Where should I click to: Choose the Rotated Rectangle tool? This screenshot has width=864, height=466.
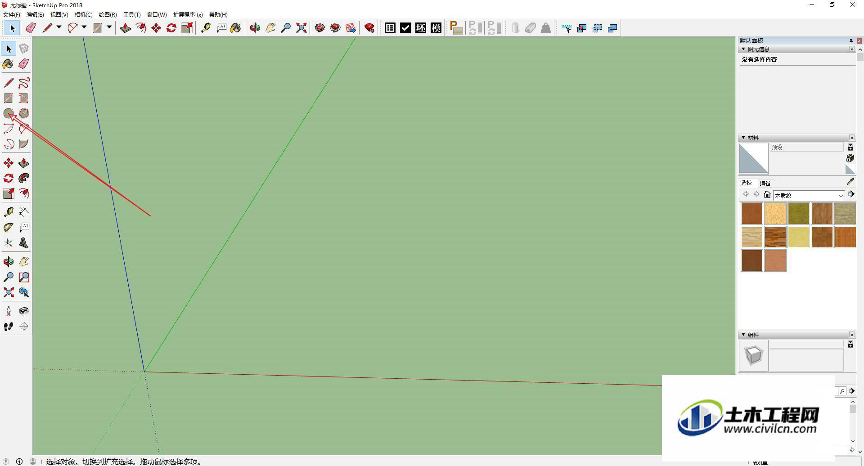pyautogui.click(x=24, y=98)
